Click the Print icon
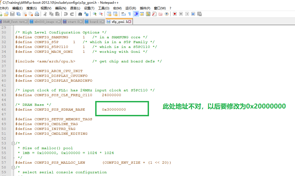The image size is (295, 176). [37, 14]
